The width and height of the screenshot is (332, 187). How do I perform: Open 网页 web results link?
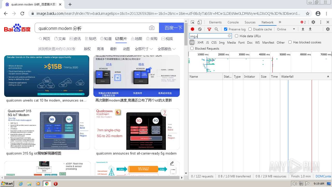tap(45, 39)
